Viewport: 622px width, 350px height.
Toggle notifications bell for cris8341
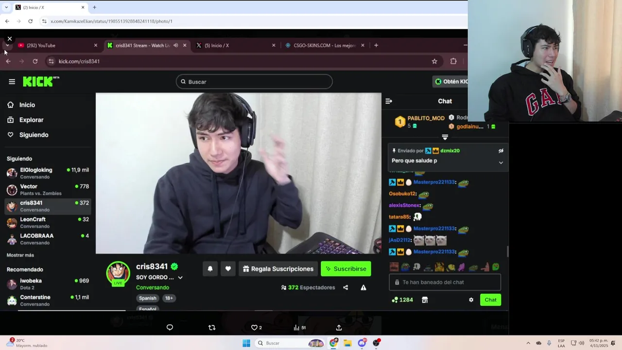(x=210, y=269)
